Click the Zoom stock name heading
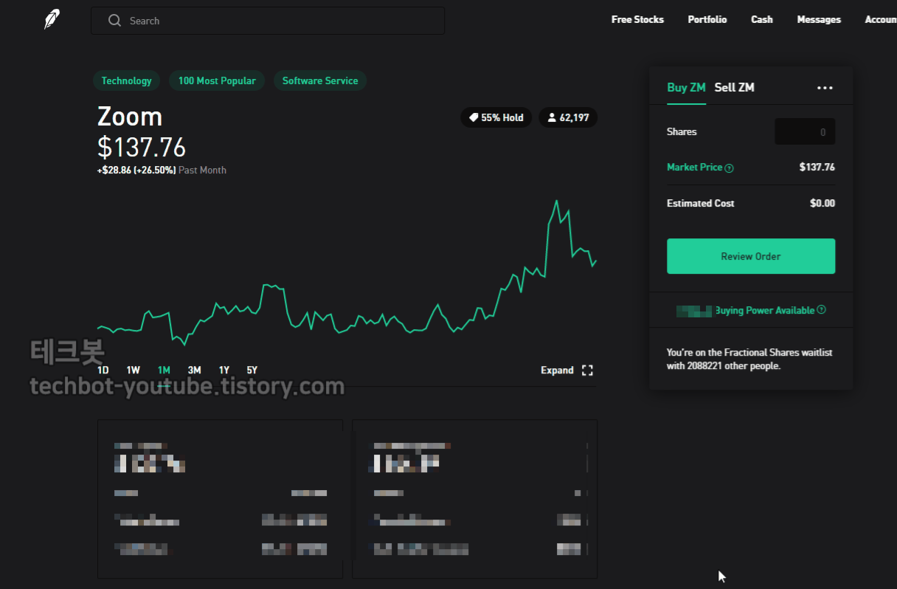The image size is (897, 589). click(130, 117)
